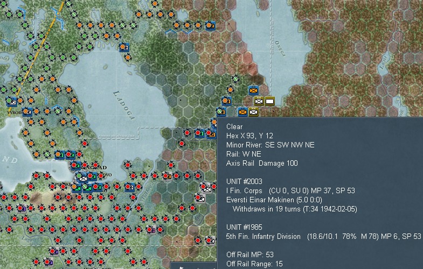Select blue counter with orange marker on Gulf's north coast
The width and height of the screenshot is (423, 269).
[59, 155]
